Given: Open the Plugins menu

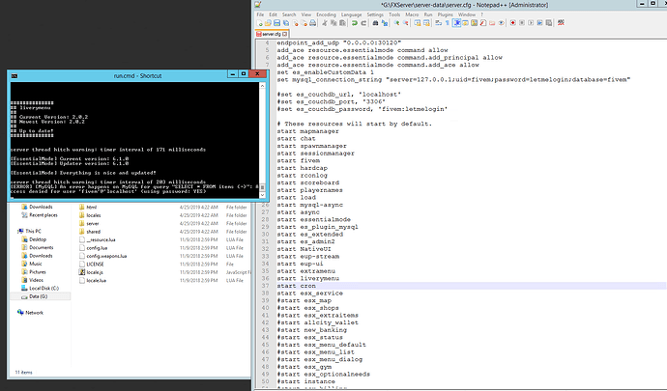Looking at the screenshot, I should click(x=445, y=14).
